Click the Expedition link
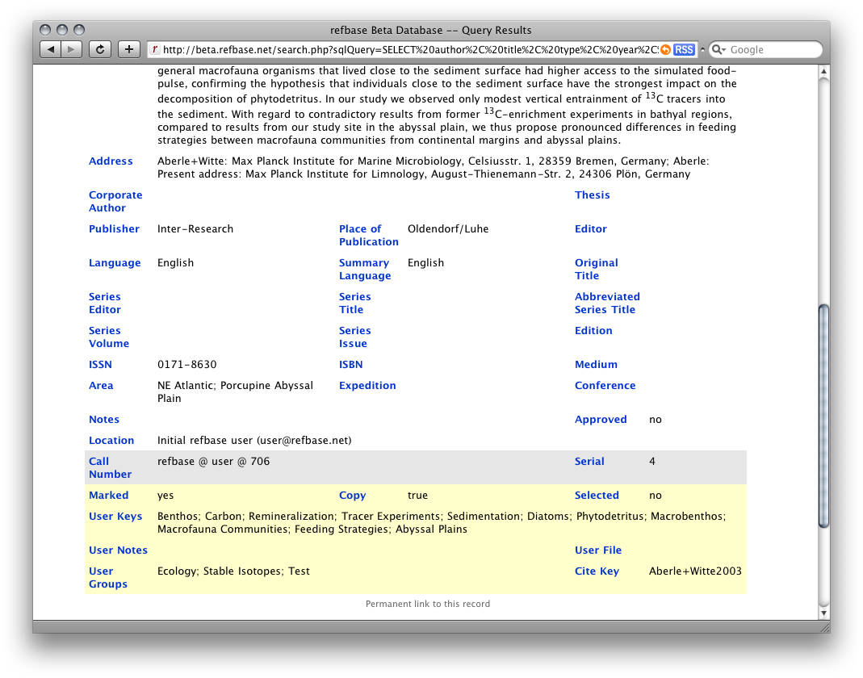 coord(367,386)
